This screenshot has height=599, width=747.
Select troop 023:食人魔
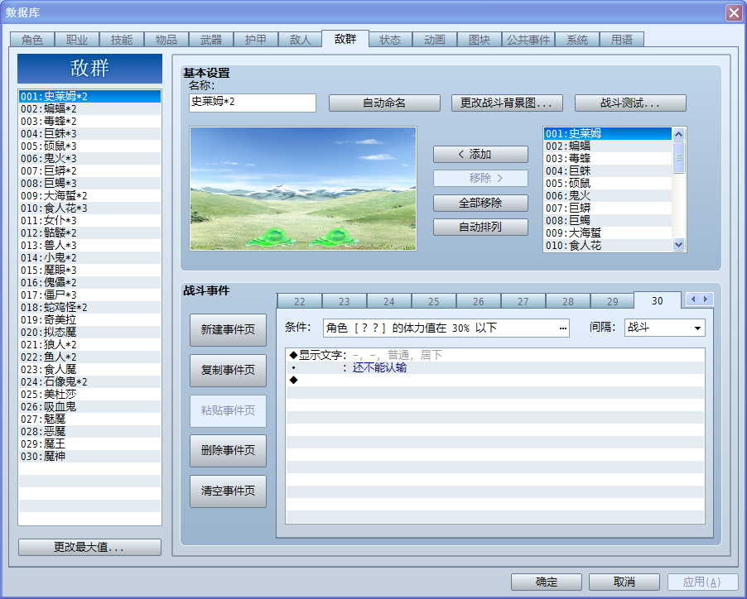[x=89, y=369]
